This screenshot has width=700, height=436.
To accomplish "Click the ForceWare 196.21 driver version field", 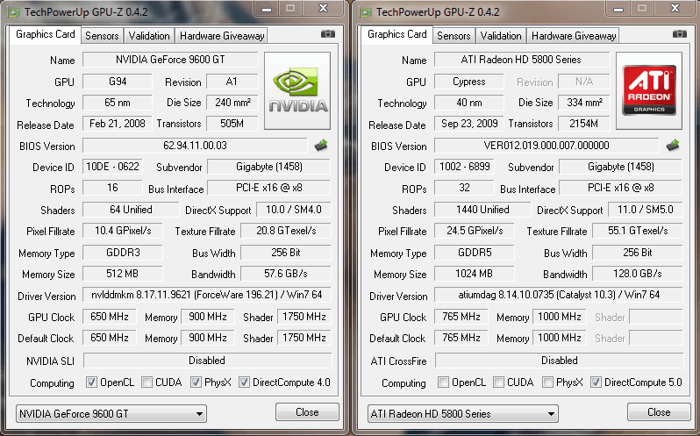I will click(207, 295).
